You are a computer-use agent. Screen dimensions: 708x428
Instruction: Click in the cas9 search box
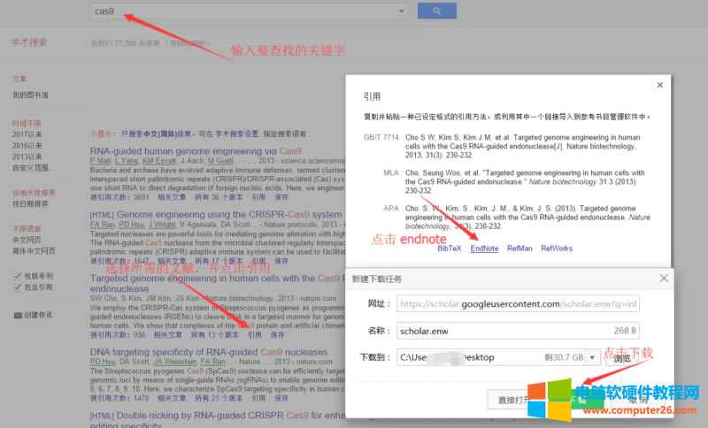248,11
